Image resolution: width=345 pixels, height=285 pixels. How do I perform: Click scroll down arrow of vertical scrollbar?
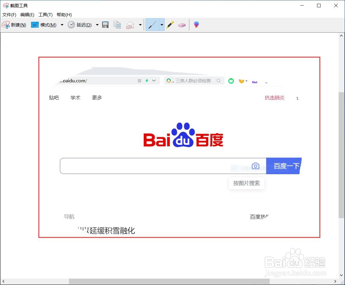341,275
